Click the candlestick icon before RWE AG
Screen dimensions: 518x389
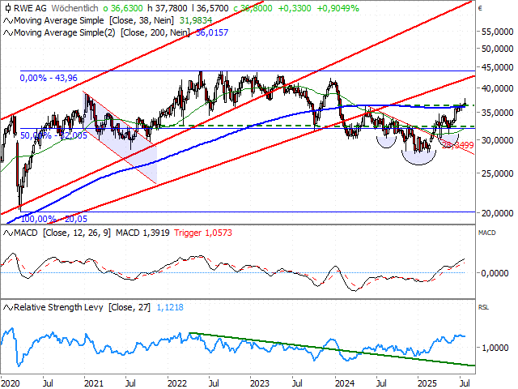pos(8,8)
